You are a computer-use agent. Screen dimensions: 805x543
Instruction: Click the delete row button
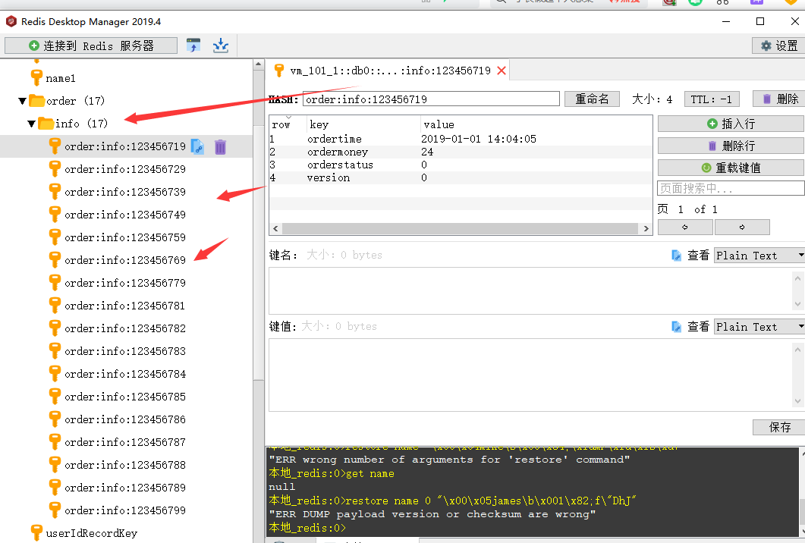pos(731,146)
